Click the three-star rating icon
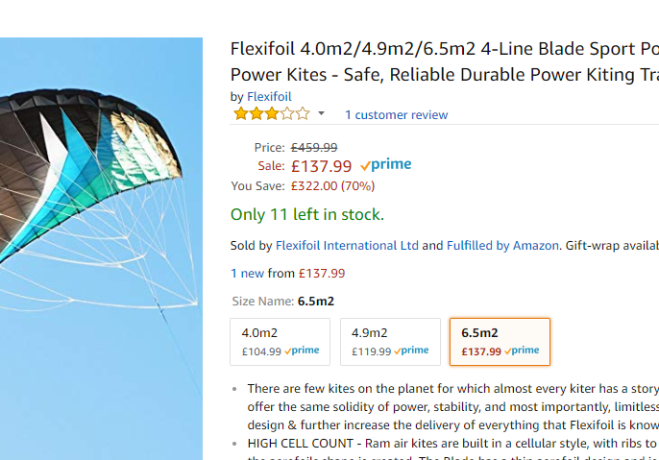The image size is (659, 460). 271,114
